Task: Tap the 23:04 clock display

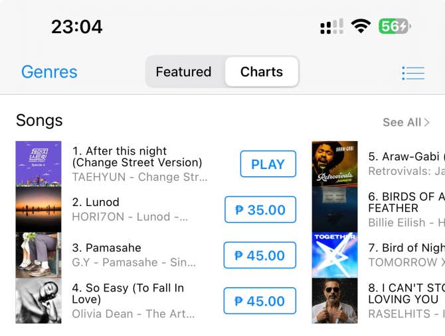Action: pyautogui.click(x=77, y=27)
